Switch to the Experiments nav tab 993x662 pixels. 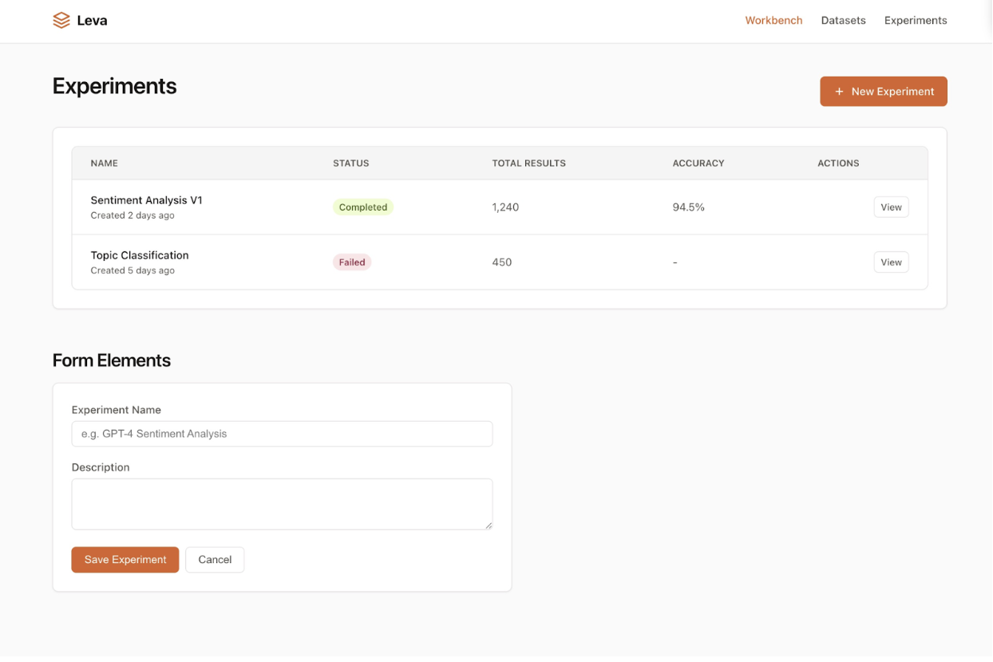pyautogui.click(x=915, y=21)
